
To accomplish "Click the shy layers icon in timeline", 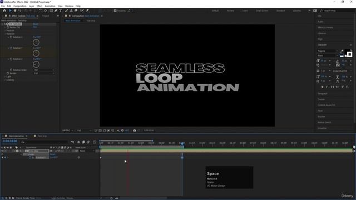I will point(78,142).
